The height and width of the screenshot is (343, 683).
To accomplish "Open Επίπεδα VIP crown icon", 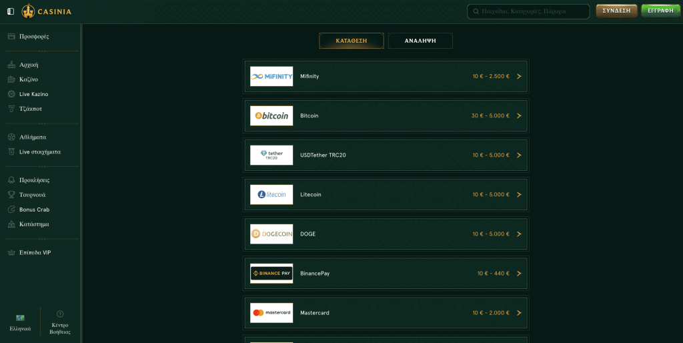I will tap(11, 253).
